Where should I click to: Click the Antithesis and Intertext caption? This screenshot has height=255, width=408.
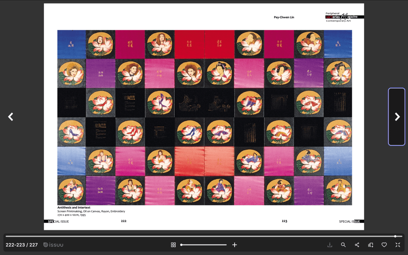click(74, 208)
